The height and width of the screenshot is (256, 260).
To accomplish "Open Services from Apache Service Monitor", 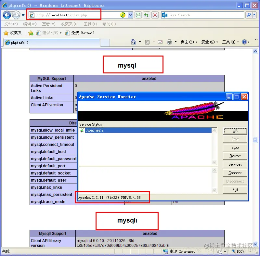I will coord(235,164).
